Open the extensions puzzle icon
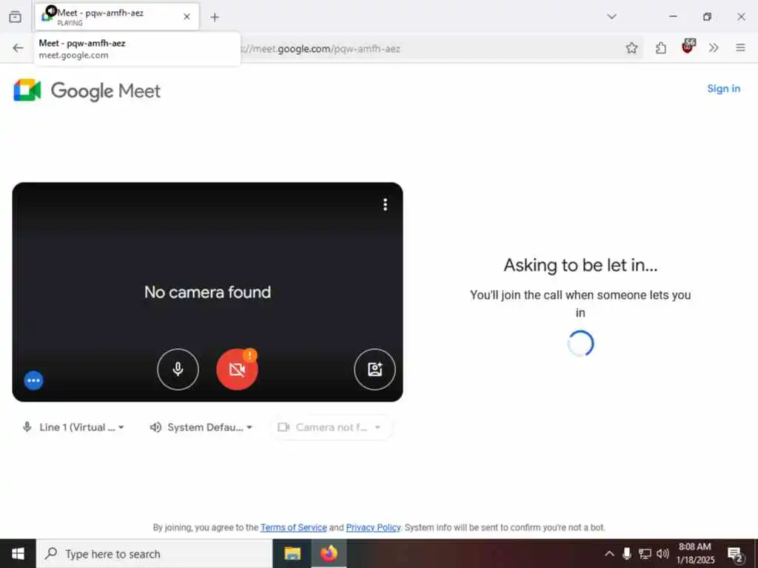The width and height of the screenshot is (758, 568). point(661,48)
